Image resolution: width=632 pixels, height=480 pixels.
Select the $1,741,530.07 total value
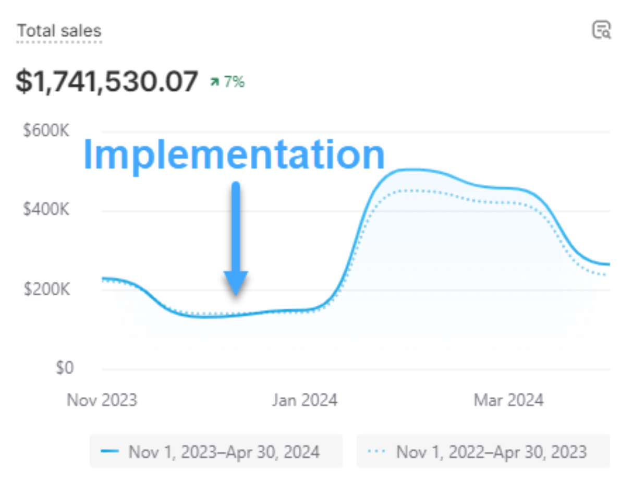[107, 82]
